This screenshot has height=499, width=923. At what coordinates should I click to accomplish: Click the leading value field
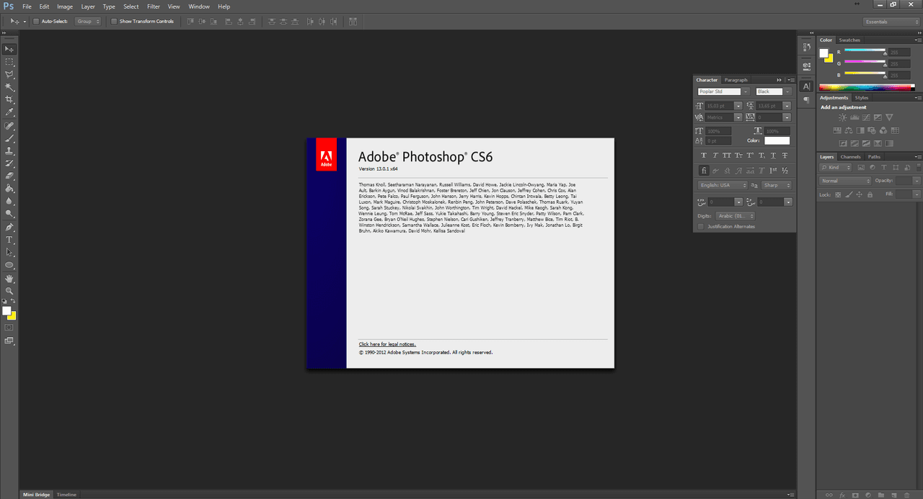[770, 106]
